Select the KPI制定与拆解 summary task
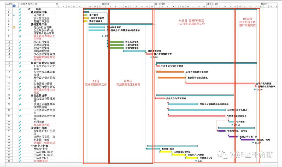 (x=40, y=146)
